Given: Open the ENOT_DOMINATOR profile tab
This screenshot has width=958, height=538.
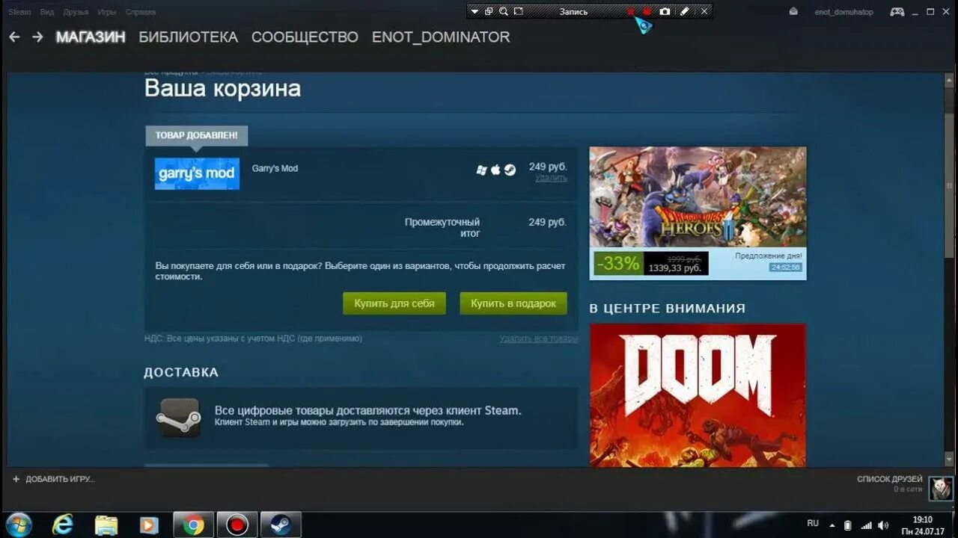Looking at the screenshot, I should pyautogui.click(x=441, y=37).
